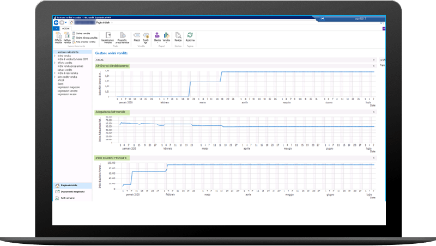
Task: Click Pagina iniziale breadcrumb in address bar
Action: [103, 22]
